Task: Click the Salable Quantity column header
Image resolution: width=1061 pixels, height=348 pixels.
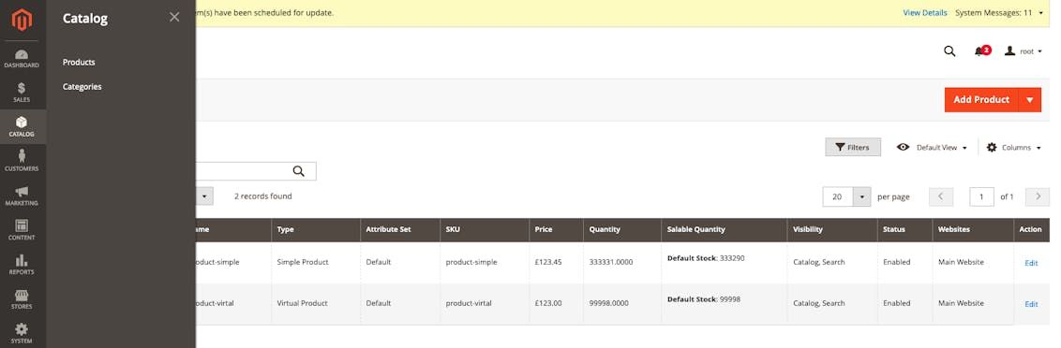Action: (724, 230)
